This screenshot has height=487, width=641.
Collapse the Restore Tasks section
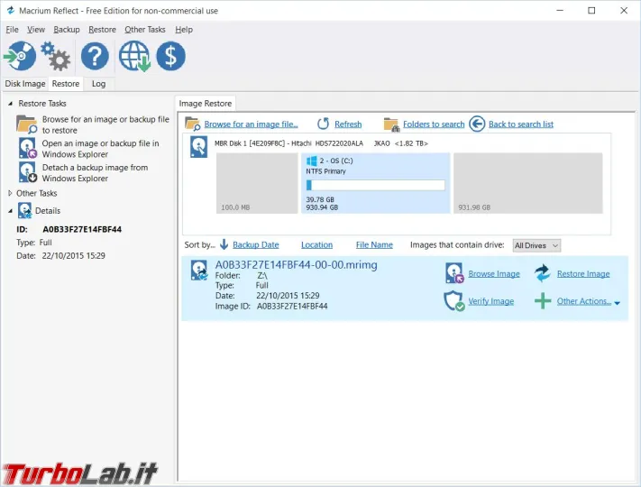coord(10,104)
